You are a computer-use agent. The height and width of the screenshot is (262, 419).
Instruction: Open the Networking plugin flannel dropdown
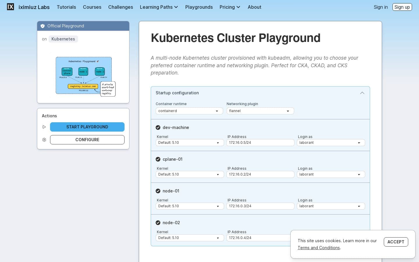[x=260, y=111]
